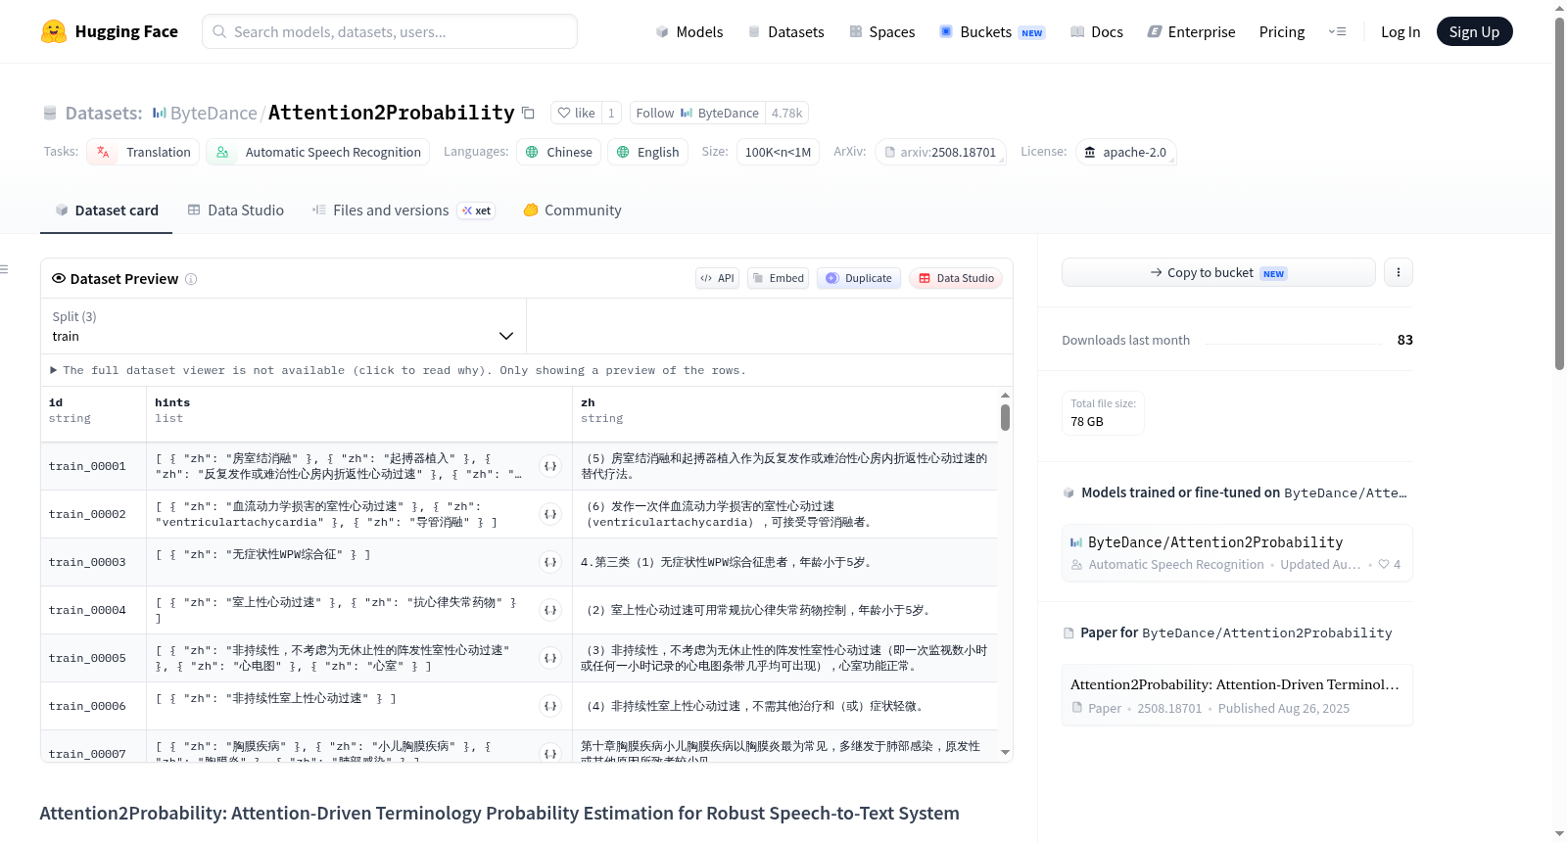1567x843 pixels.
Task: Select Automatic Speech Recognition task tag
Action: pyautogui.click(x=318, y=152)
